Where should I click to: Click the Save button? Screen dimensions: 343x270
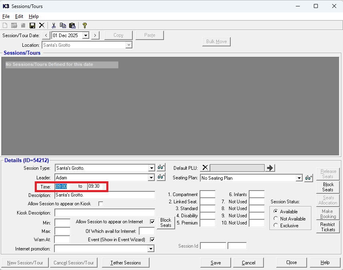[x=215, y=262]
